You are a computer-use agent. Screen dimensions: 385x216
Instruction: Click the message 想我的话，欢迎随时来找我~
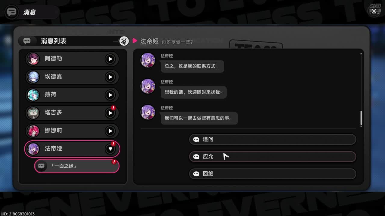click(x=194, y=92)
